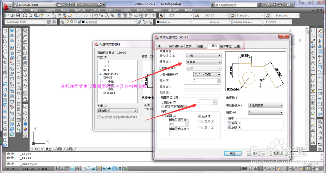326x173 pixels.
Task: Click Save icon in quick access toolbar
Action: point(70,5)
